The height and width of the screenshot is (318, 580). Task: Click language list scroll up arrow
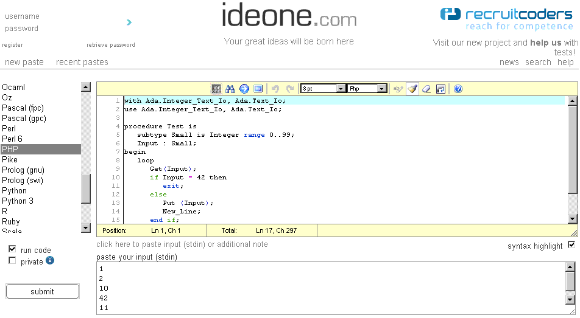click(x=86, y=87)
